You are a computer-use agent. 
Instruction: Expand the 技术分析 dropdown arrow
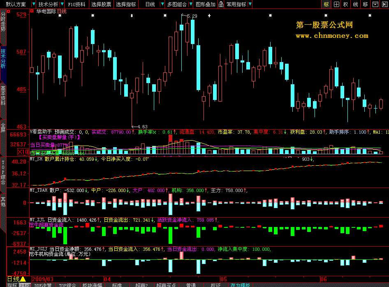[x=62, y=4]
